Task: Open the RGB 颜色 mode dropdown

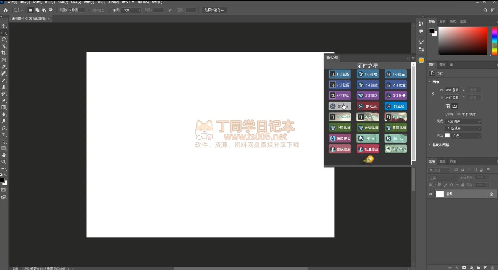Action: pos(464,121)
